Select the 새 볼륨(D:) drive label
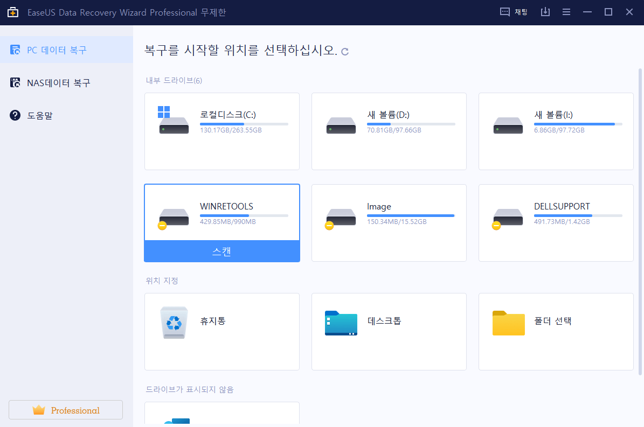 388,115
